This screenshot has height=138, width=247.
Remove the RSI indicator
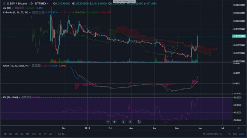[x=30, y=97]
